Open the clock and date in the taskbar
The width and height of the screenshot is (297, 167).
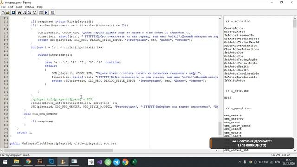pos(289,162)
